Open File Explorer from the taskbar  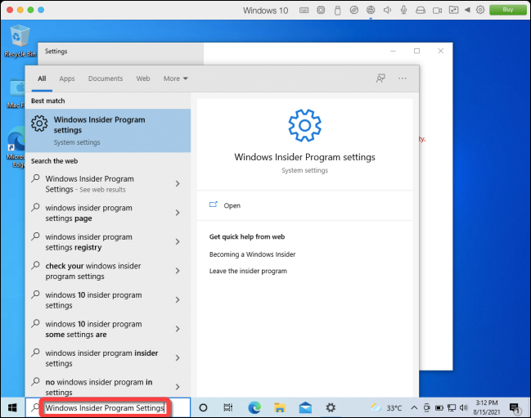tap(279, 407)
